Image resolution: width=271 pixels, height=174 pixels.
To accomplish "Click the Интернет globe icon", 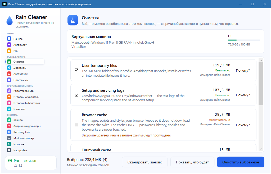I will [x=9, y=109].
